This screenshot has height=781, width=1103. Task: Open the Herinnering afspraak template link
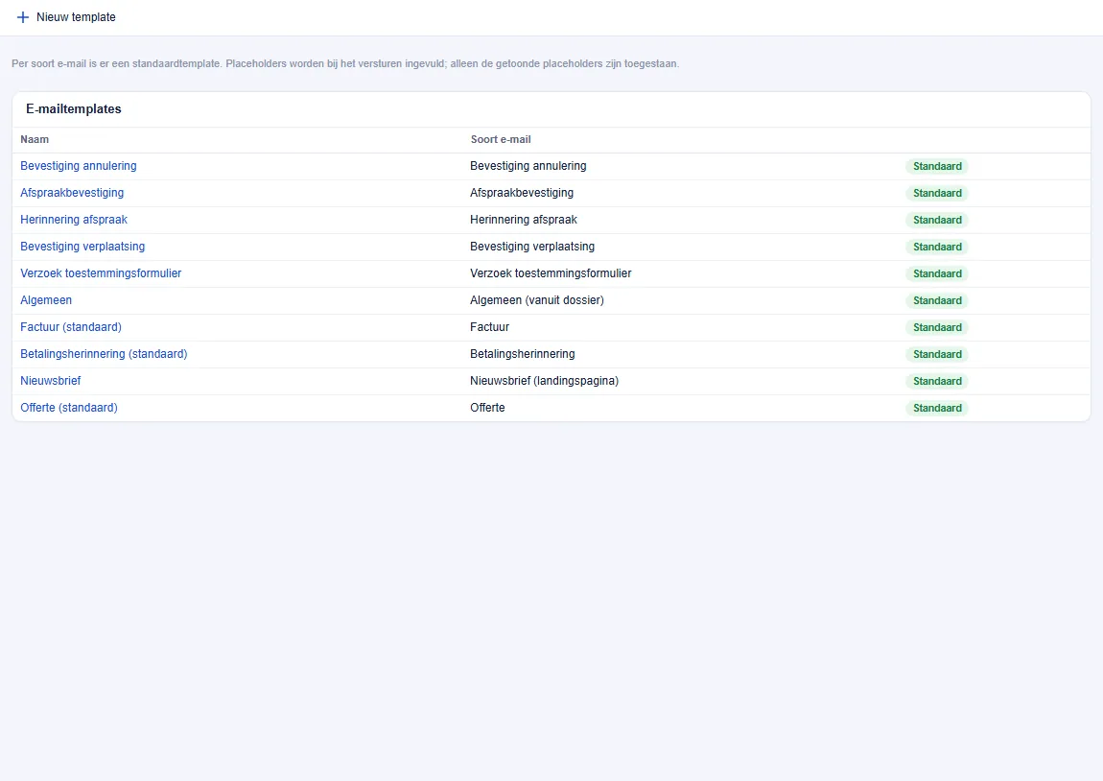pyautogui.click(x=74, y=220)
